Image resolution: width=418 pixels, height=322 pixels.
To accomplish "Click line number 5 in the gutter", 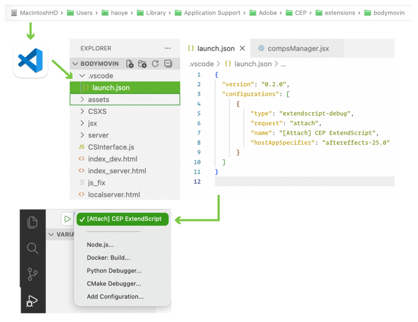I will [x=199, y=113].
